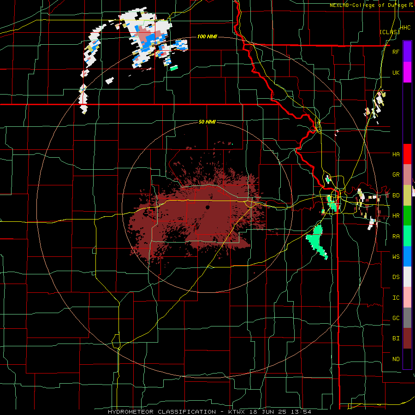Pick the light green RA legend swatch

(407, 236)
